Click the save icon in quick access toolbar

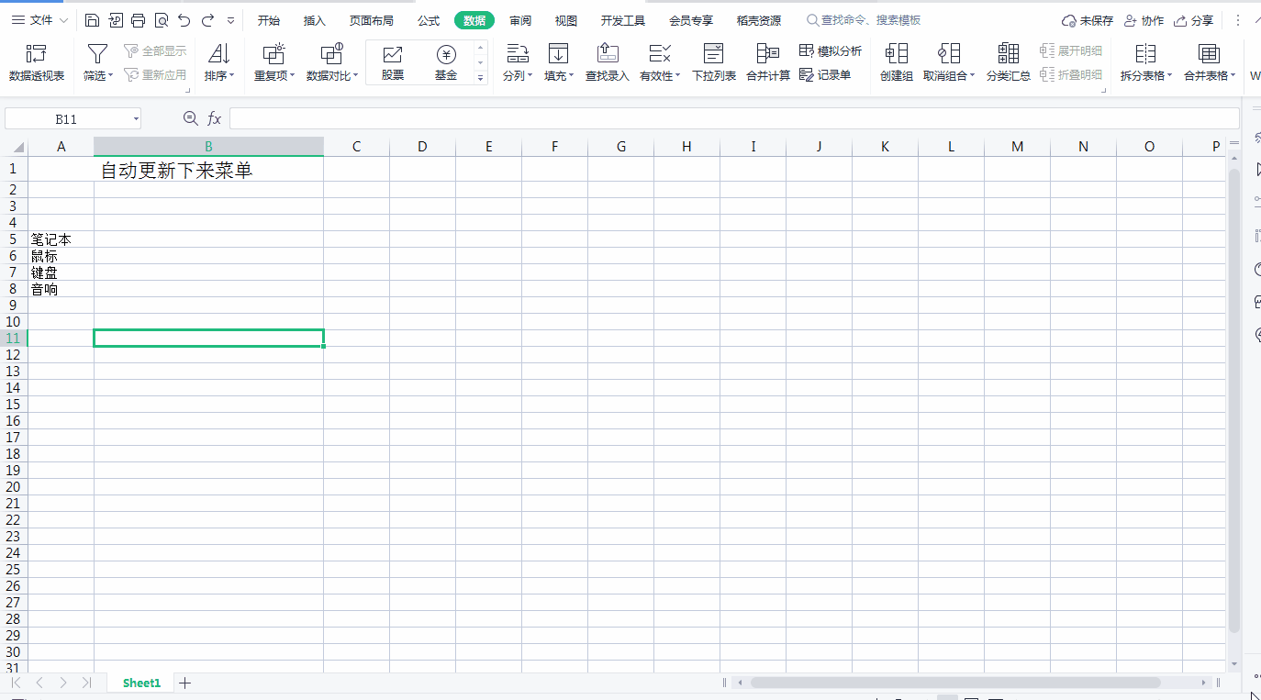coord(92,20)
